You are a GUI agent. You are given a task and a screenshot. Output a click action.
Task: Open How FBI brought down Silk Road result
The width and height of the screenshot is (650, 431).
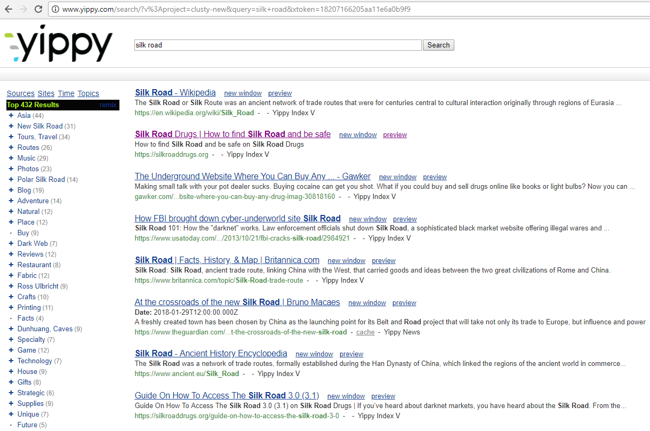(238, 218)
